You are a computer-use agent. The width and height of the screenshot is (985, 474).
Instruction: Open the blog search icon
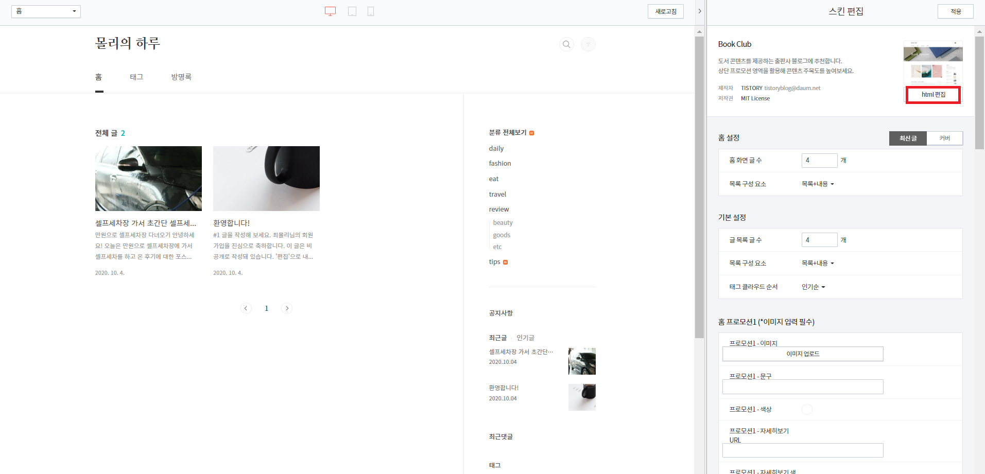click(566, 44)
